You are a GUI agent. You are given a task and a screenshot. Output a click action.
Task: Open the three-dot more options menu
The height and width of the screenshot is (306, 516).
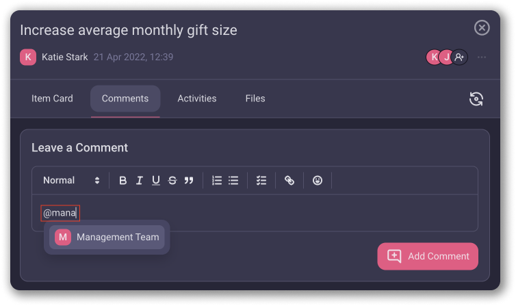tap(482, 58)
